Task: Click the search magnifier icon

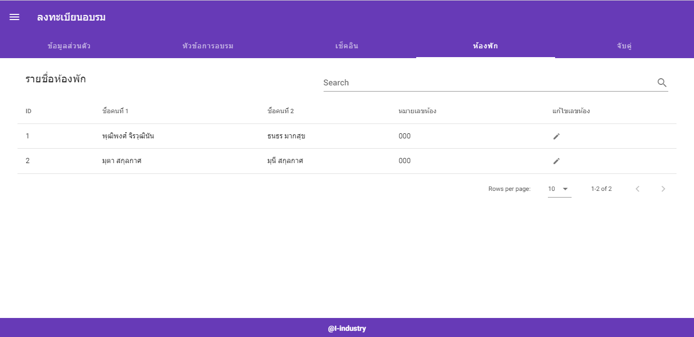Action: click(662, 82)
